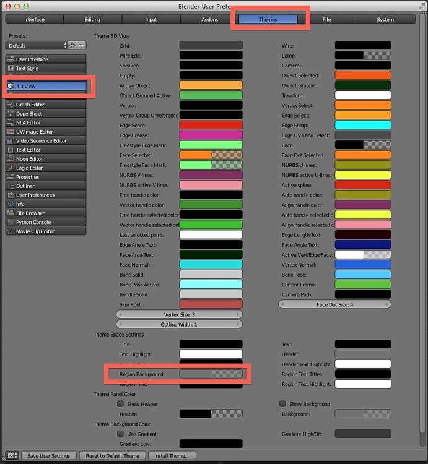
Task: Open the Active Object color swatch
Action: click(211, 85)
